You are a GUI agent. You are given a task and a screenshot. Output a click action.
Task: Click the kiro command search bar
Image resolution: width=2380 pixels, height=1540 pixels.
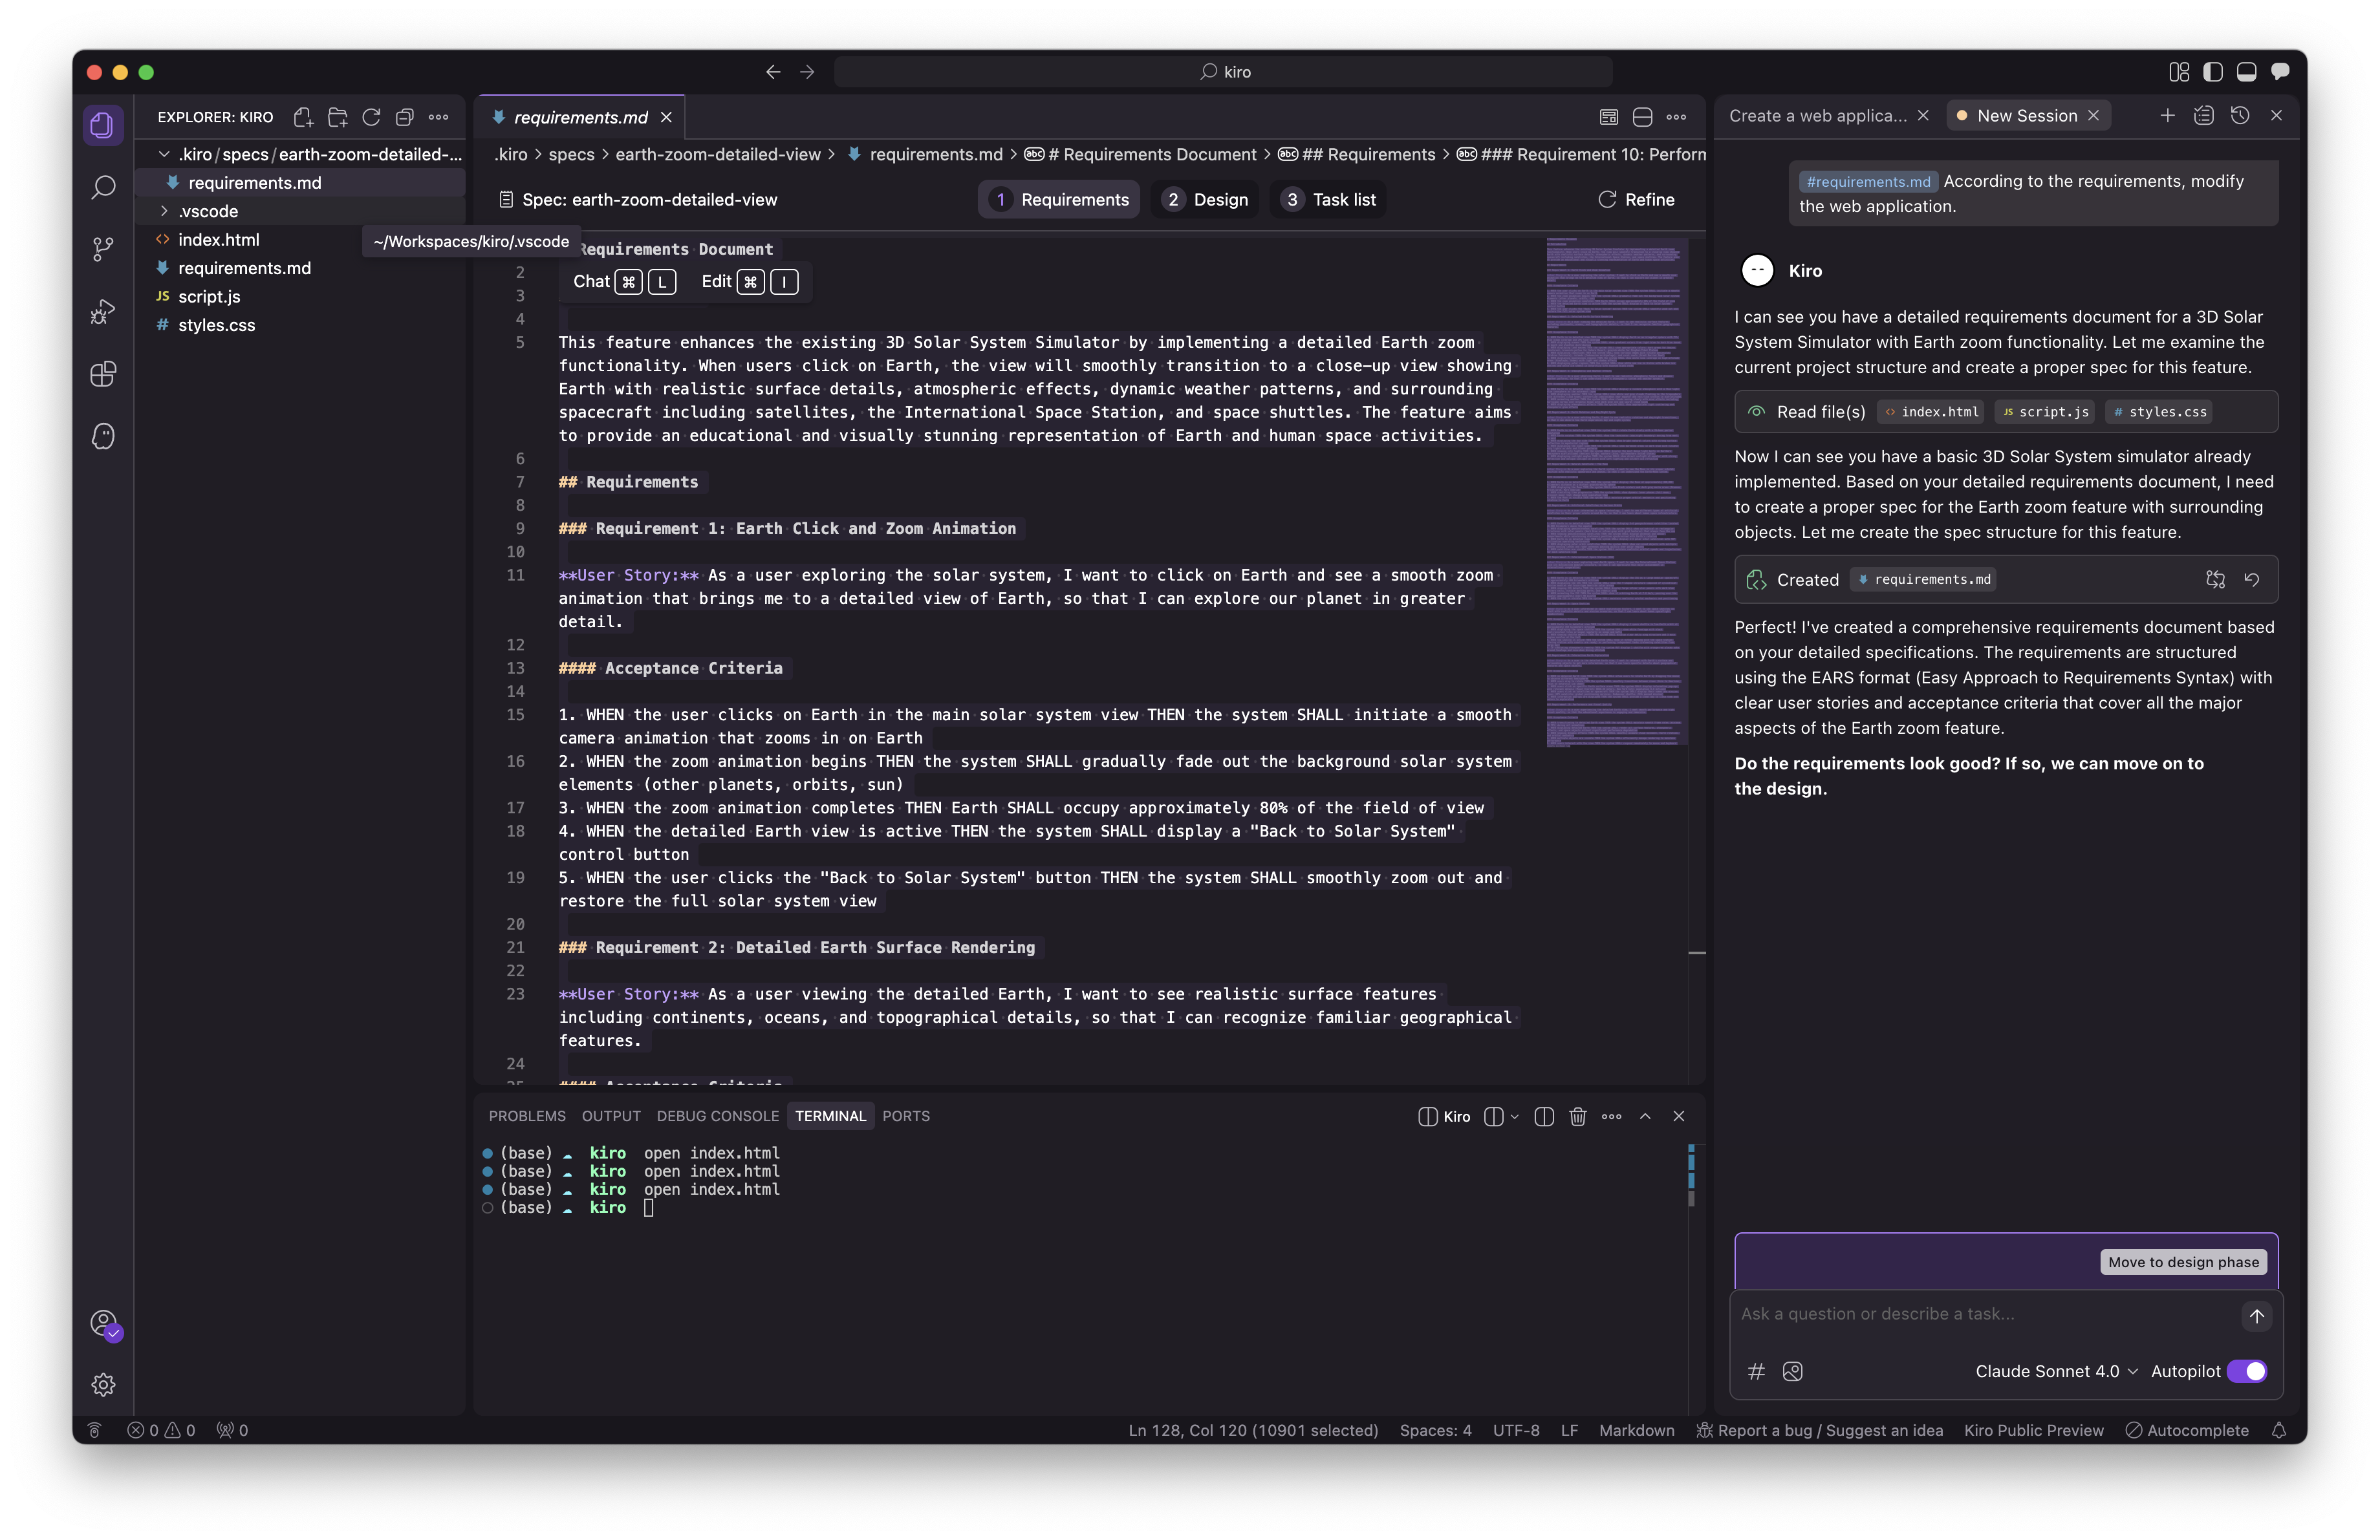coord(1223,72)
